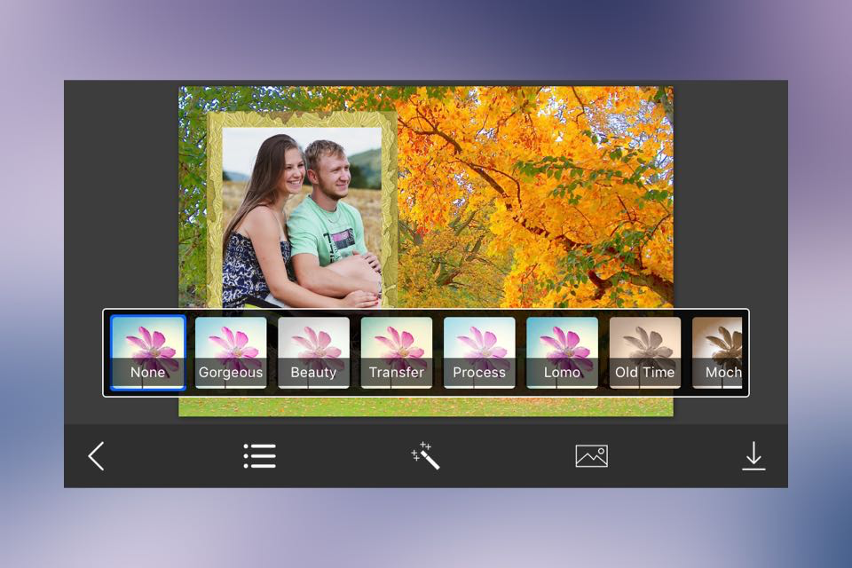This screenshot has width=852, height=568.
Task: Select the None filter thumbnail
Action: (x=148, y=352)
